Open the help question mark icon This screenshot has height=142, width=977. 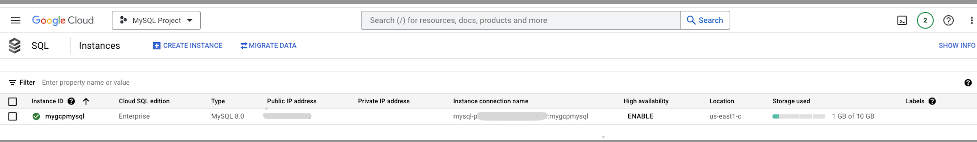click(948, 21)
